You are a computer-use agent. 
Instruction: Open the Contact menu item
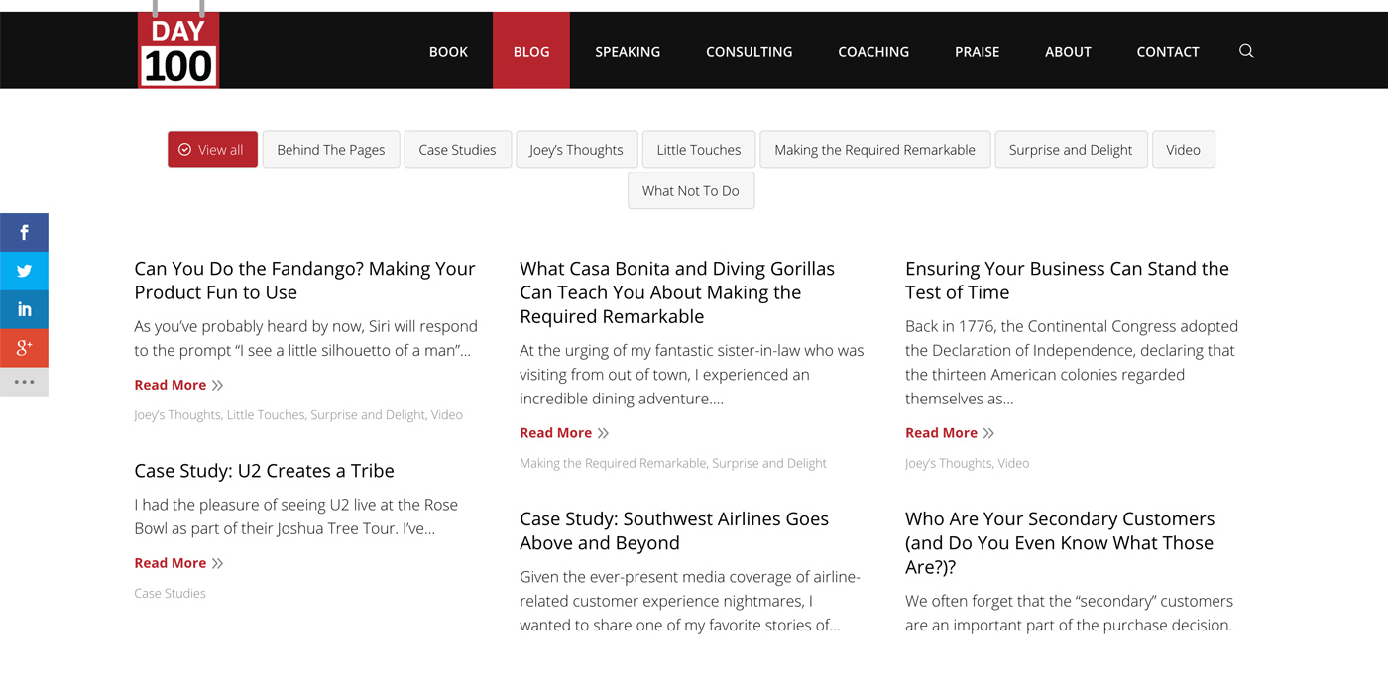1168,51
